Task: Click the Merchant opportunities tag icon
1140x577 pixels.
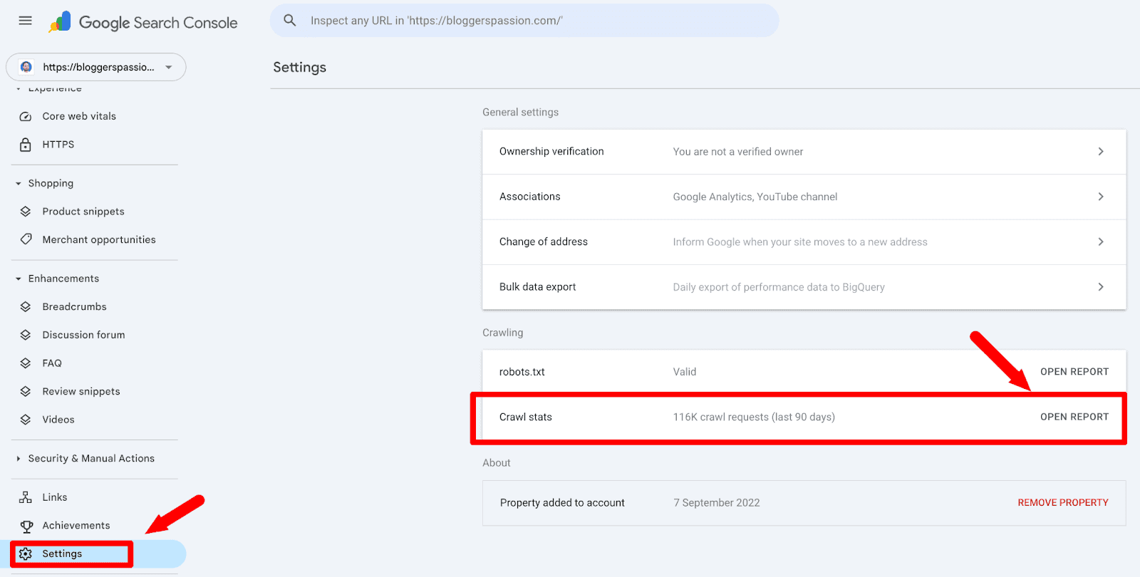Action: [26, 239]
